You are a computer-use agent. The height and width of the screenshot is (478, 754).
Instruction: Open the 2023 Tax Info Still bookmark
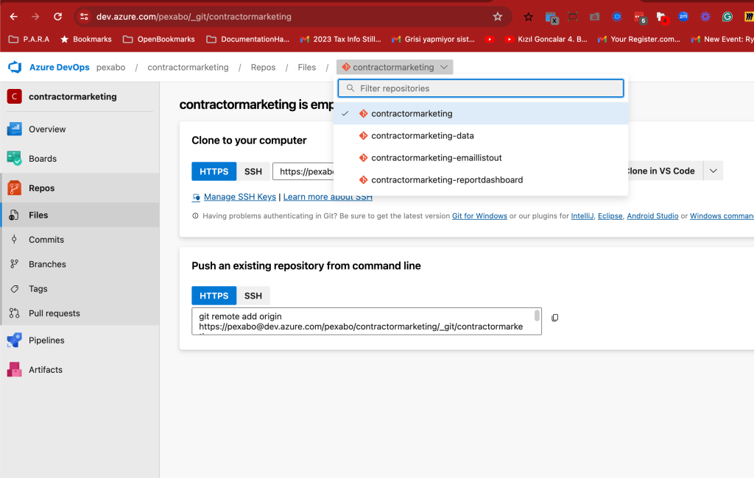(340, 40)
